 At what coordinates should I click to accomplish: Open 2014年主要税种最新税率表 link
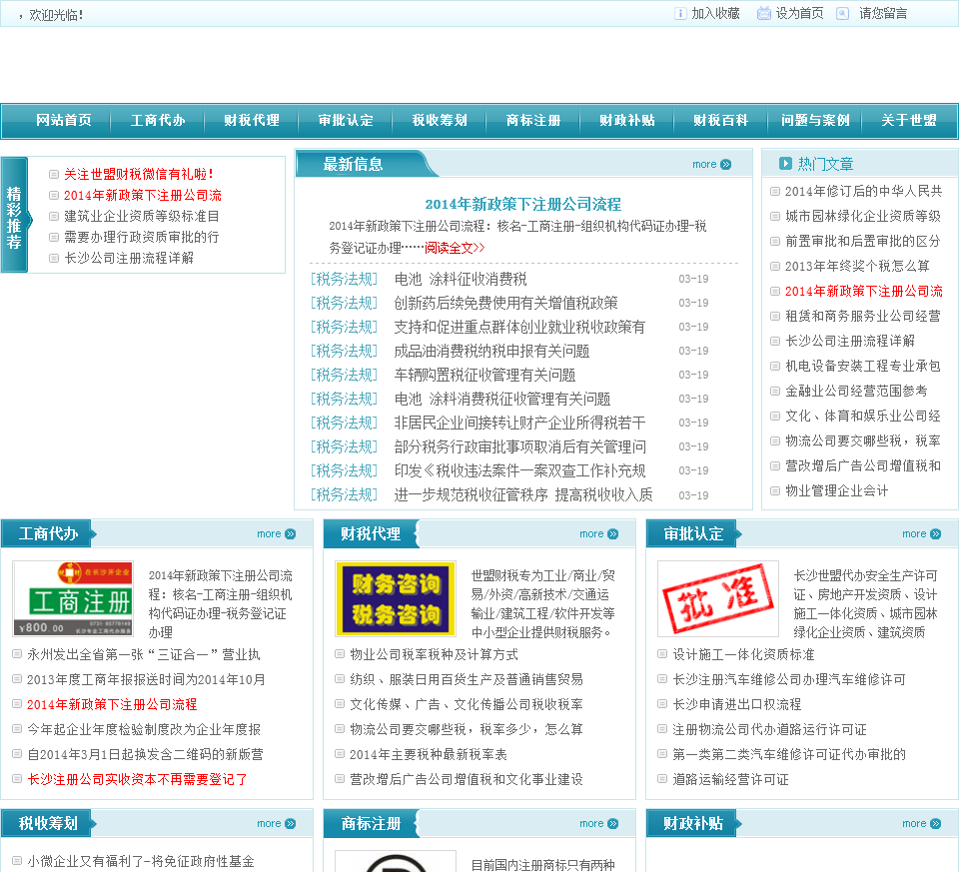(429, 754)
